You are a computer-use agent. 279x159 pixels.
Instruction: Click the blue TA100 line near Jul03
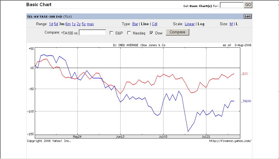tap(163, 100)
